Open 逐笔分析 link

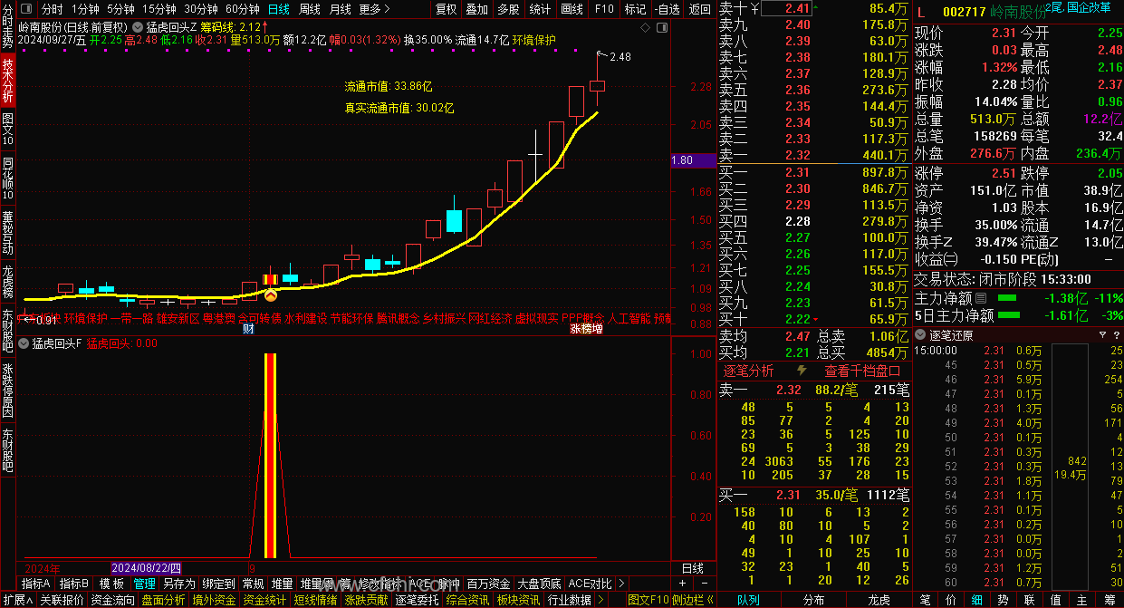click(748, 371)
